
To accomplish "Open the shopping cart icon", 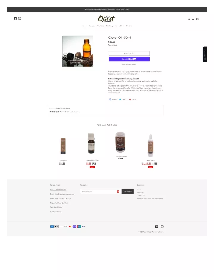I will (x=197, y=19).
